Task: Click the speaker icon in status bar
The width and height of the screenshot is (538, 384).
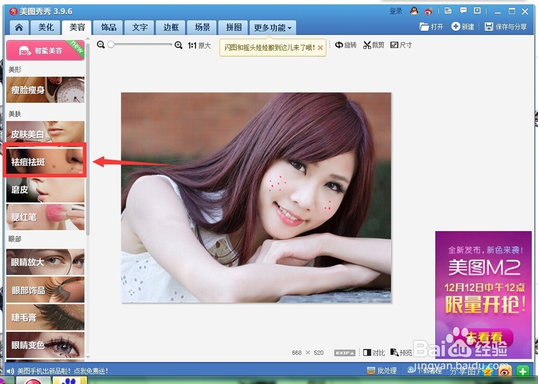Action: [10, 371]
